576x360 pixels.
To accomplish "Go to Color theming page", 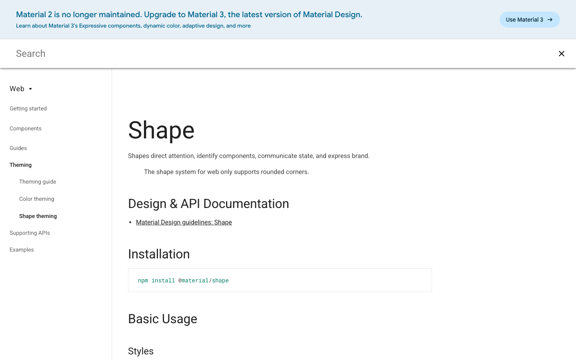I will click(x=37, y=199).
